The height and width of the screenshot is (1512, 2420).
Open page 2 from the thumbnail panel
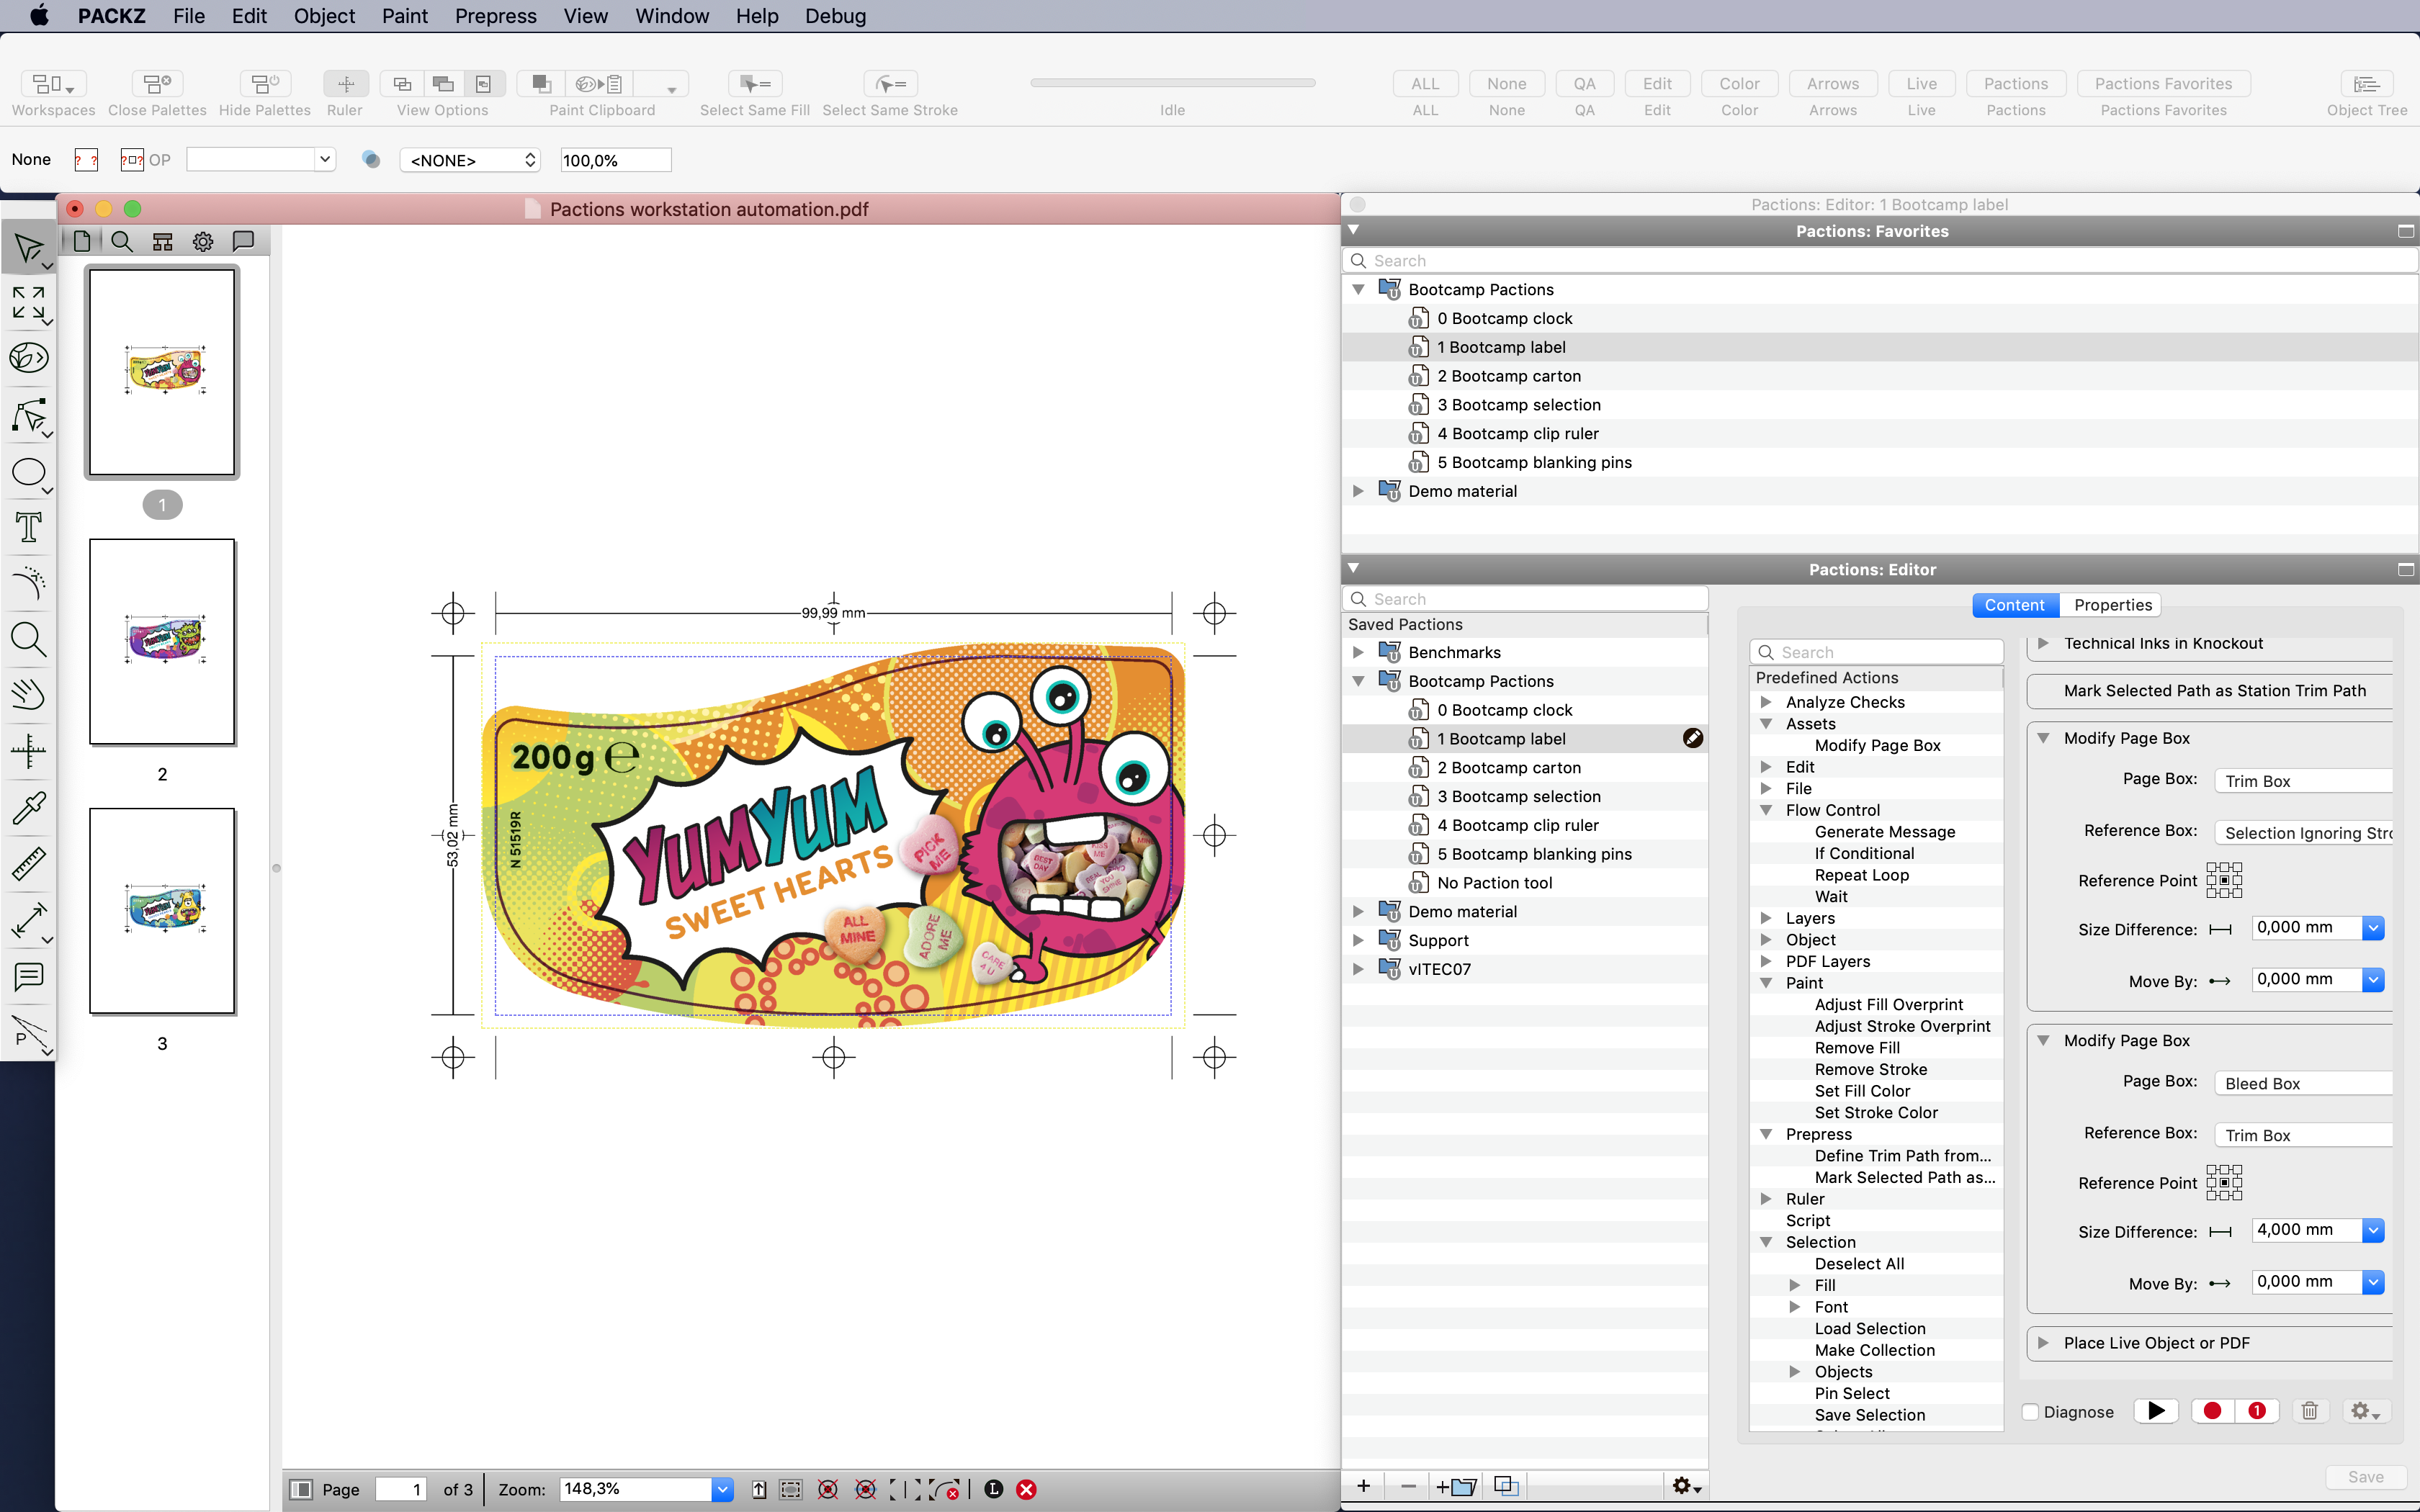pos(162,641)
